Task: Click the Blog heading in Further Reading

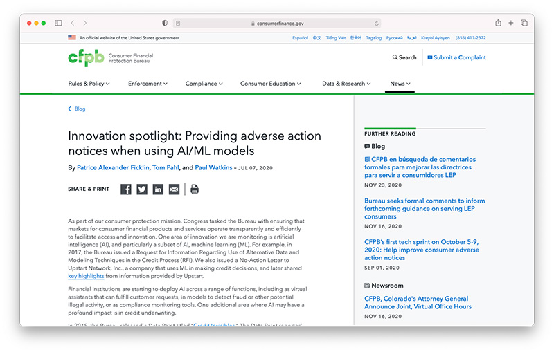Action: click(x=375, y=146)
